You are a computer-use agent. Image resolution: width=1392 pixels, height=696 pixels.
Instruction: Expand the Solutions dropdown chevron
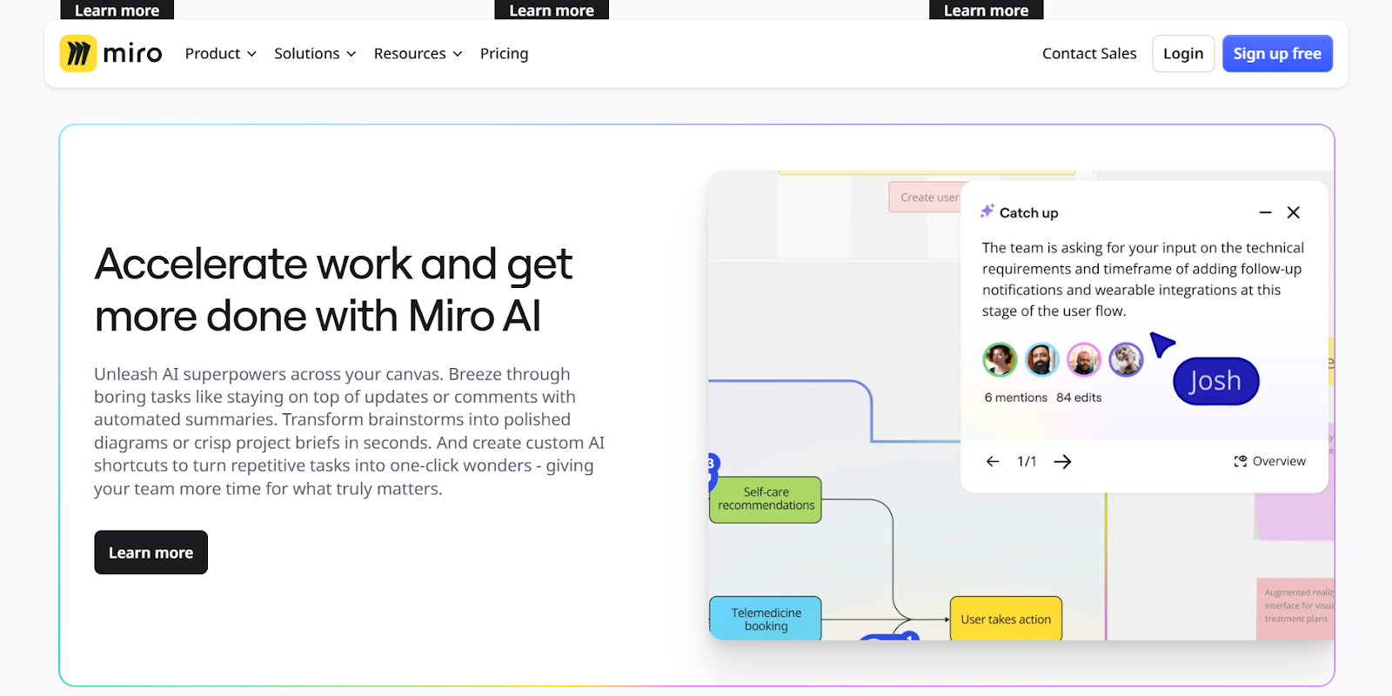[351, 54]
